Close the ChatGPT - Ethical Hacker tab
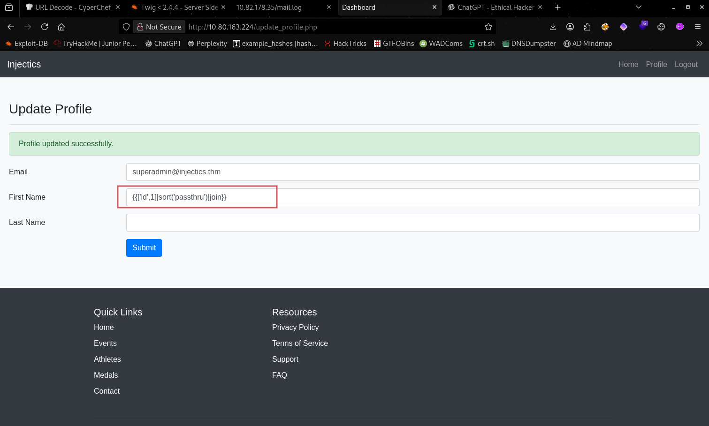This screenshot has height=426, width=709. (x=540, y=7)
